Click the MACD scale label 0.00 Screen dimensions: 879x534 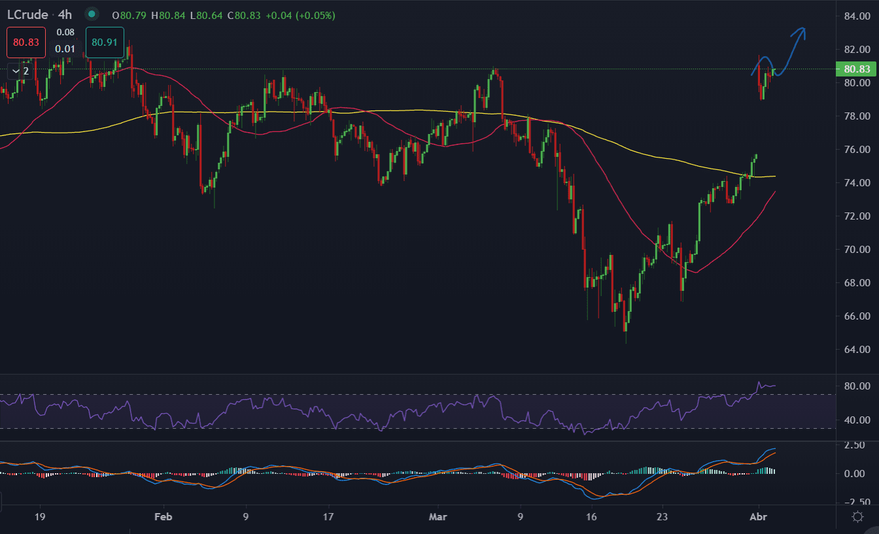pos(854,474)
